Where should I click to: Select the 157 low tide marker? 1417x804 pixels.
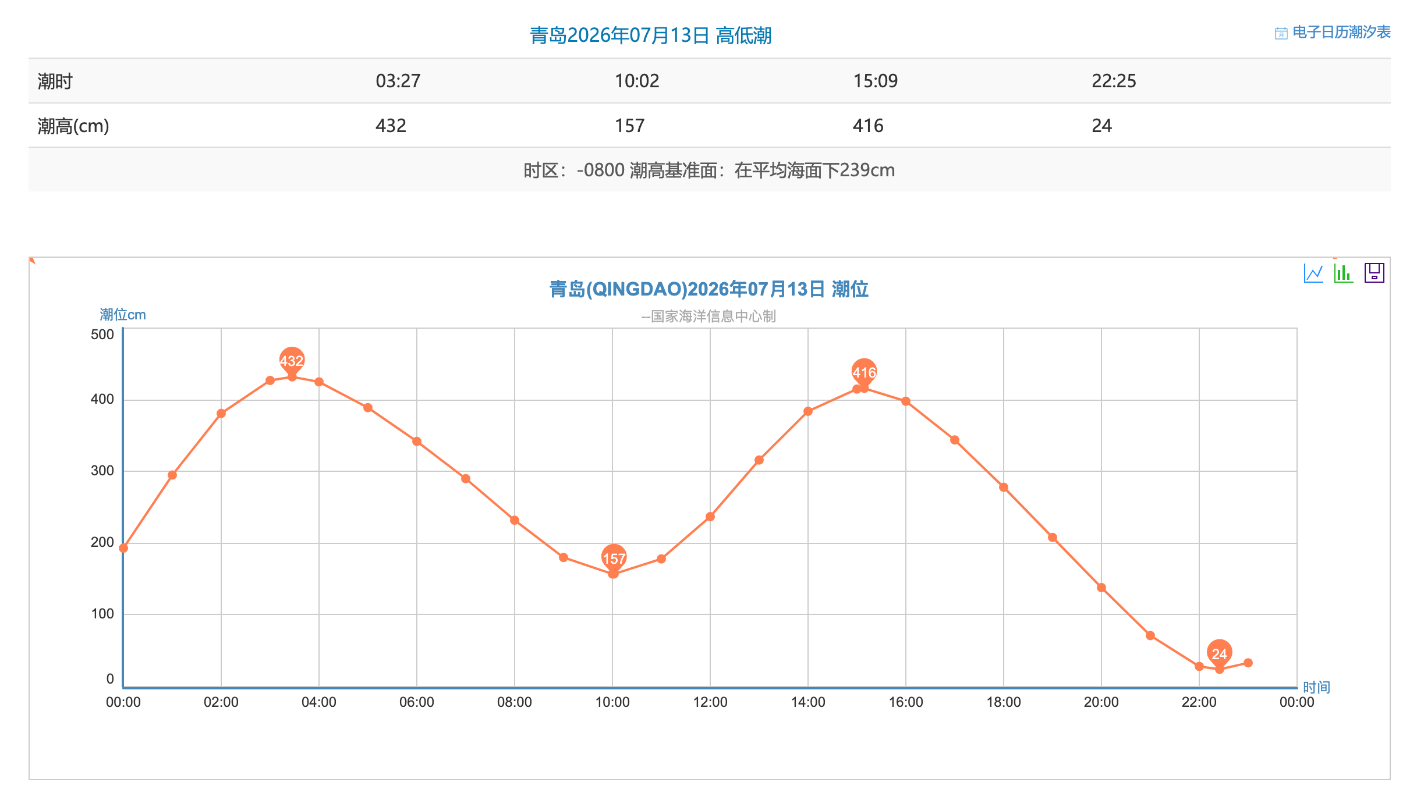pyautogui.click(x=614, y=558)
